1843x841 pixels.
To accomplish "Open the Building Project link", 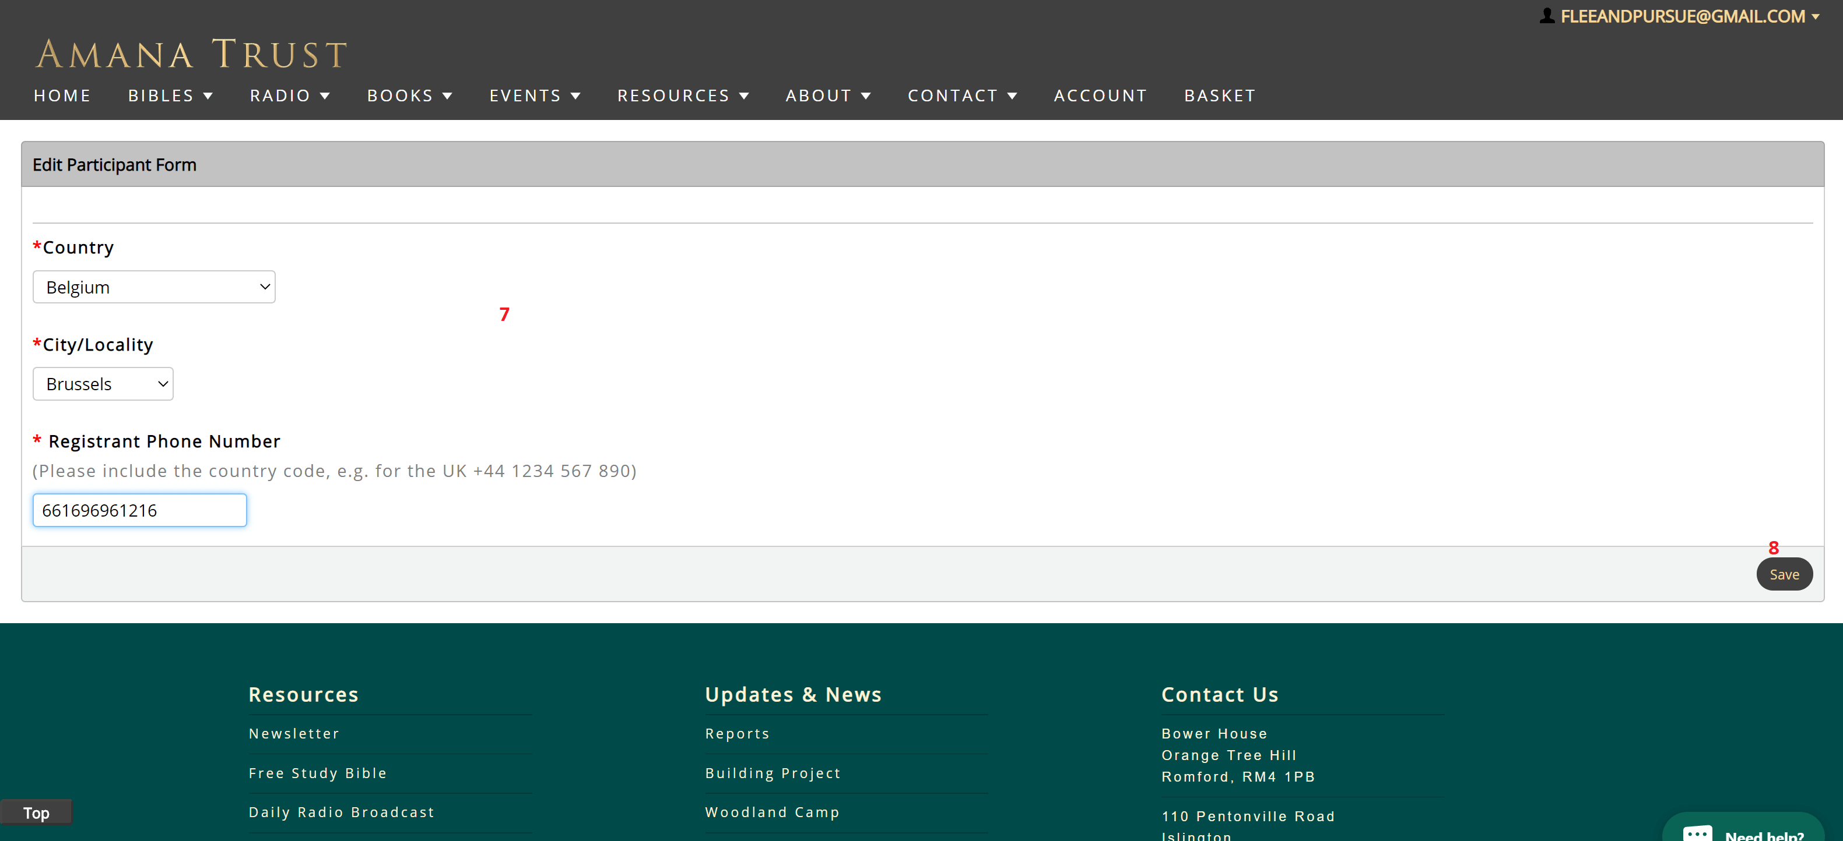I will (773, 772).
